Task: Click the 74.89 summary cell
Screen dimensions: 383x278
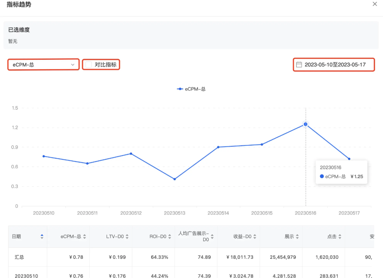Action: point(204,257)
